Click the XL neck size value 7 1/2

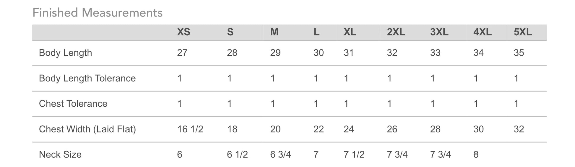click(x=354, y=155)
